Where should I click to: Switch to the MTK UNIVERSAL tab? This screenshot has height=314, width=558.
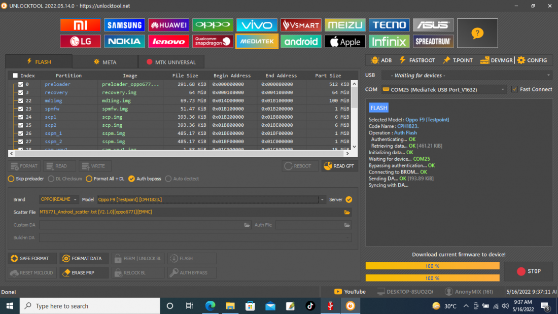(171, 62)
